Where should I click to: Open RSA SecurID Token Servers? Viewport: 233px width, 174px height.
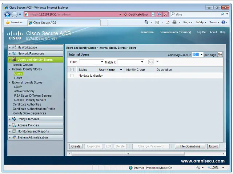(x=33, y=96)
